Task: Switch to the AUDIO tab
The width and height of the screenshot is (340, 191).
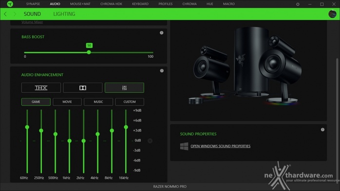Action: tap(55, 4)
